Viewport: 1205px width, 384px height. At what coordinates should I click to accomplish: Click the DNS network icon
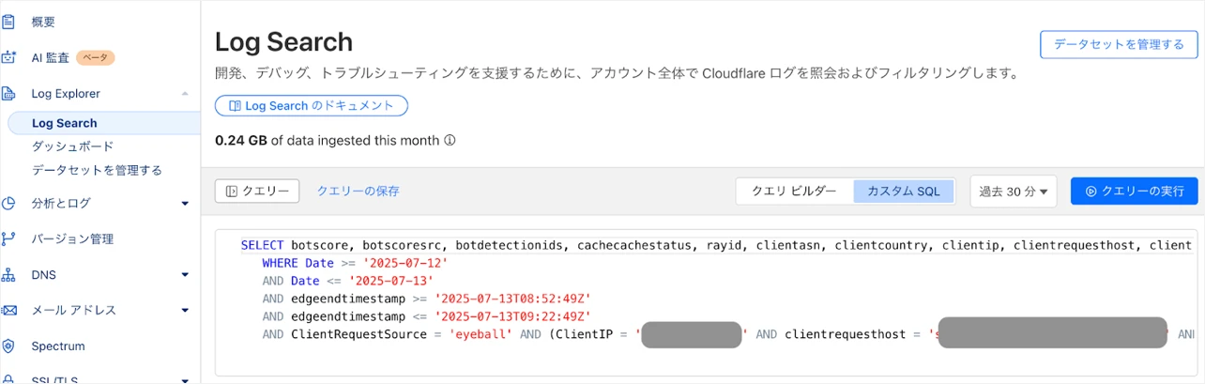[9, 274]
